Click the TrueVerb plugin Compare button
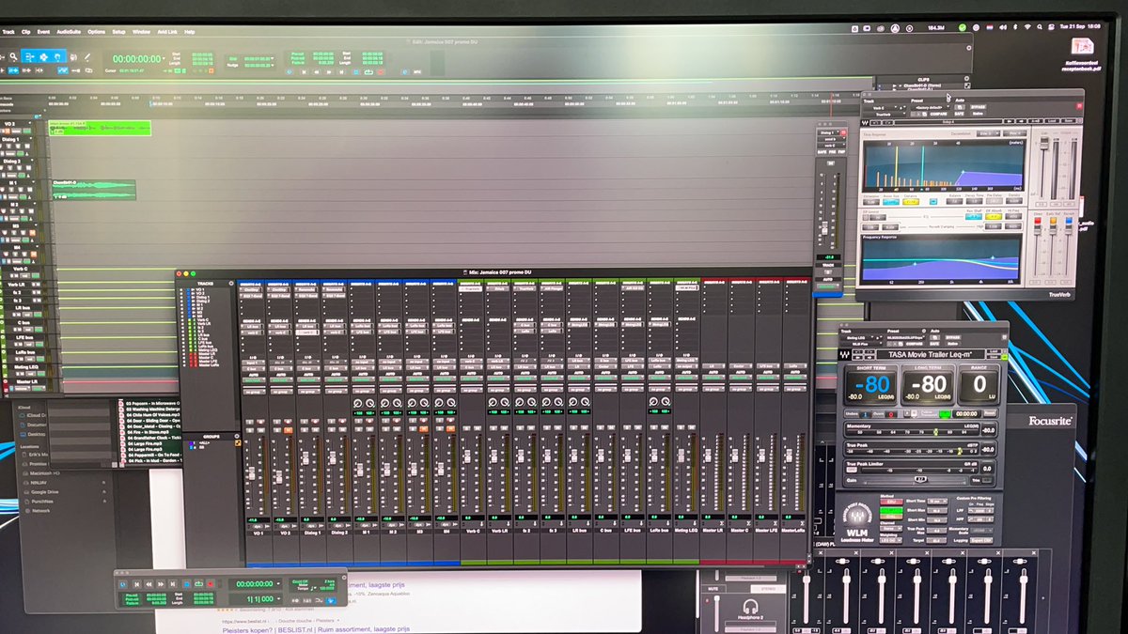 pos(939,114)
